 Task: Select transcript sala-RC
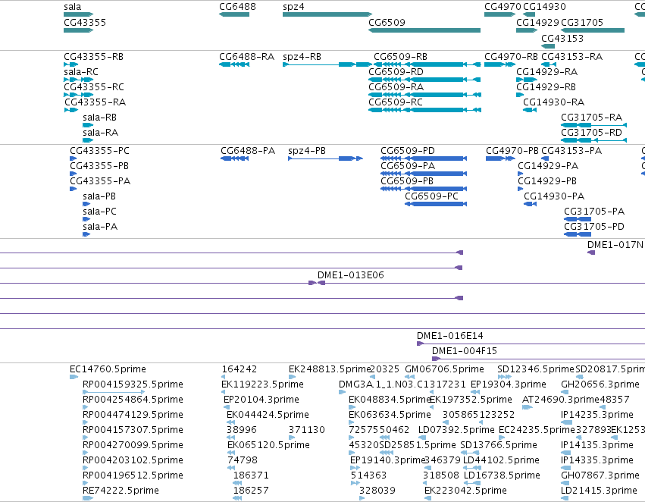79,80
